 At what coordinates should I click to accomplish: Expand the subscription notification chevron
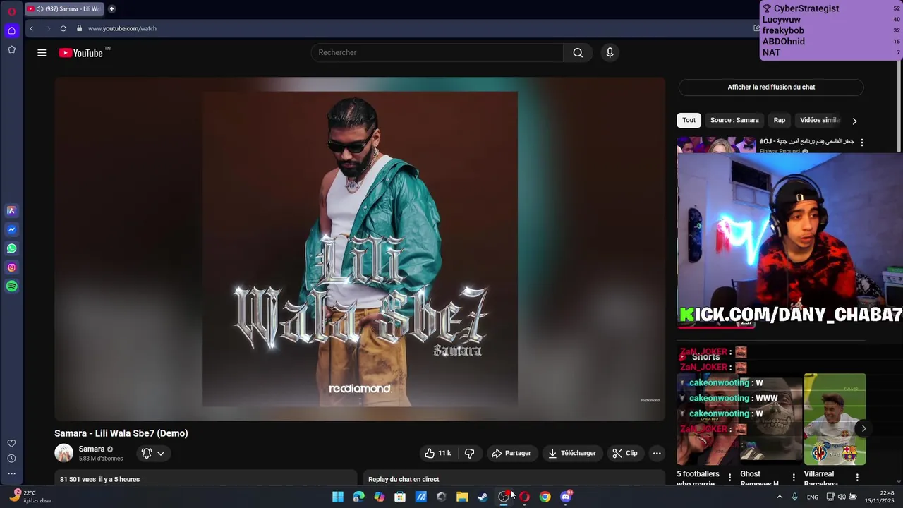pos(161,454)
